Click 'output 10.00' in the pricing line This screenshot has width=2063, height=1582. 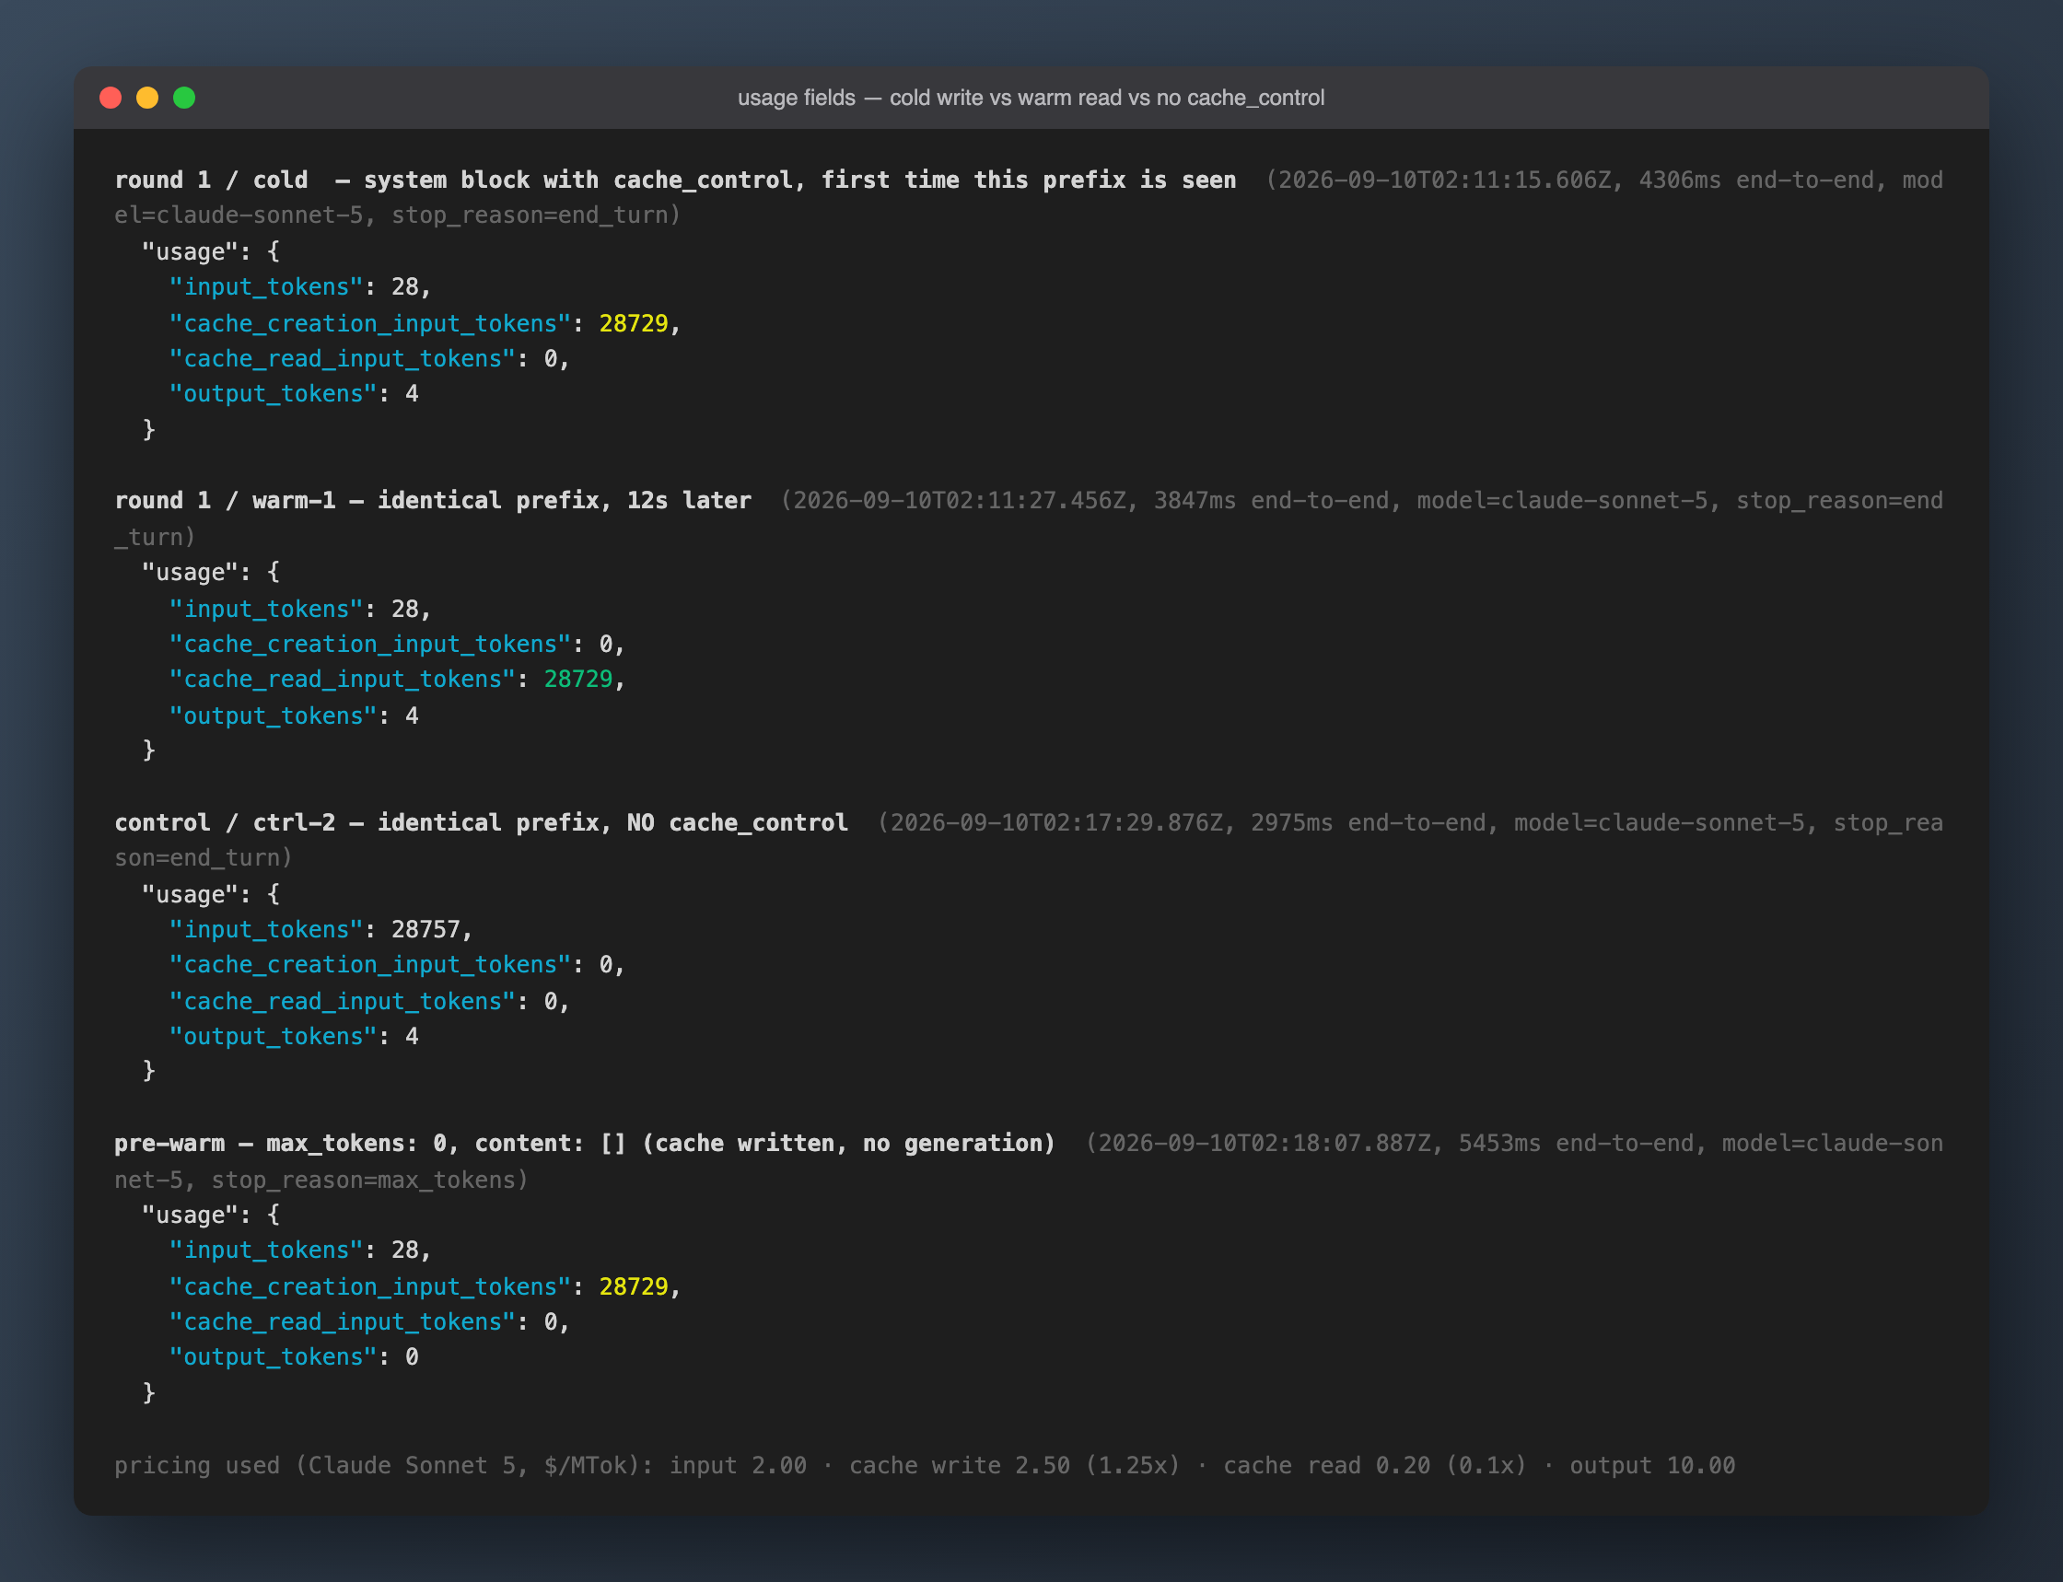pos(1651,1465)
